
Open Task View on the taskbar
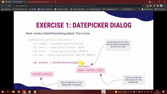(x=8, y=92)
